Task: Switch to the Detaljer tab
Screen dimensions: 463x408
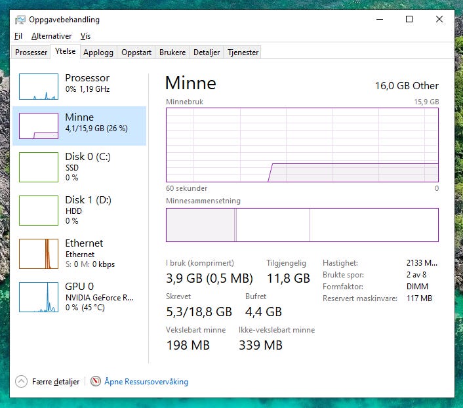Action: tap(207, 52)
